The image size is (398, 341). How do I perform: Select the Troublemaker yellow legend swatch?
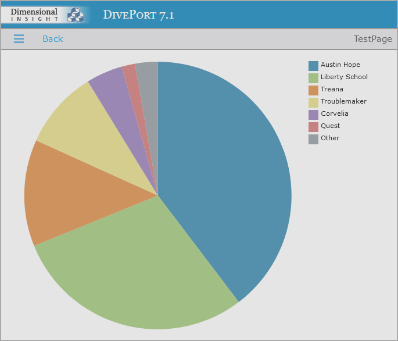click(313, 102)
